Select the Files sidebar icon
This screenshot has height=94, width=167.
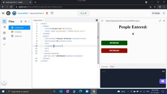pos(4,21)
